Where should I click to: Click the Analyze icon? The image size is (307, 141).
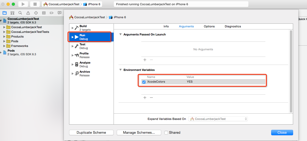coord(77,64)
